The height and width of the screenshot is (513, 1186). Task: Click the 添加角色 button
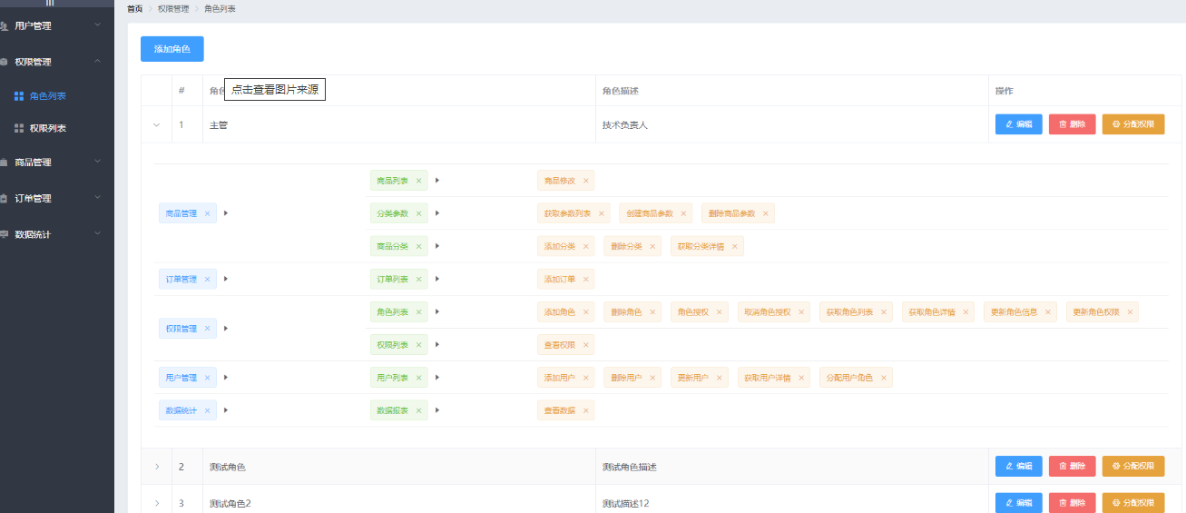tap(172, 49)
